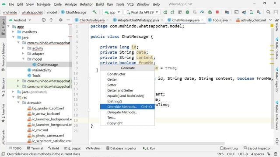Viewport: 280px width, 157px height.
Task: Open the Favorites side tab
Action: (3, 113)
